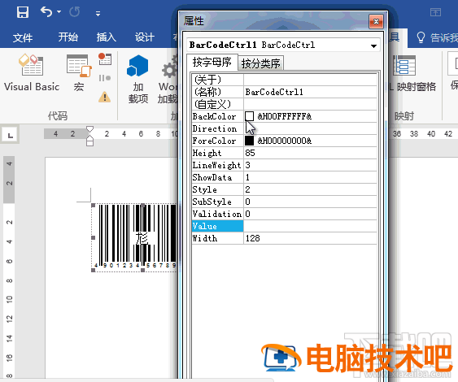This screenshot has width=458, height=382.
Task: Click the Style value 2
Action: [x=310, y=189]
